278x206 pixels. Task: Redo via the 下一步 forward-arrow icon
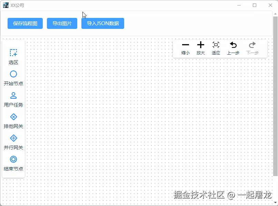252,45
